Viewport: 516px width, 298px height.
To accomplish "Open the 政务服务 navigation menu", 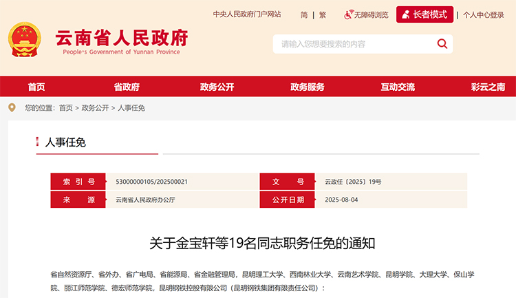I will pos(308,87).
